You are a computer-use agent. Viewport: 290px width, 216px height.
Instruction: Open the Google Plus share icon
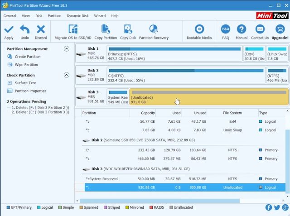pos(285,207)
